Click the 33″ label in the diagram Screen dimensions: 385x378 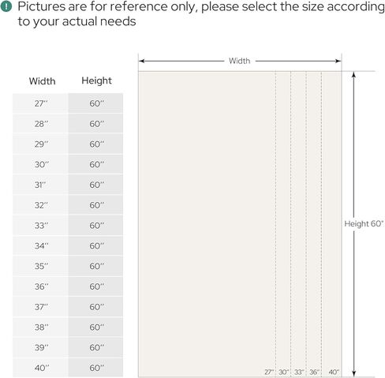click(299, 372)
